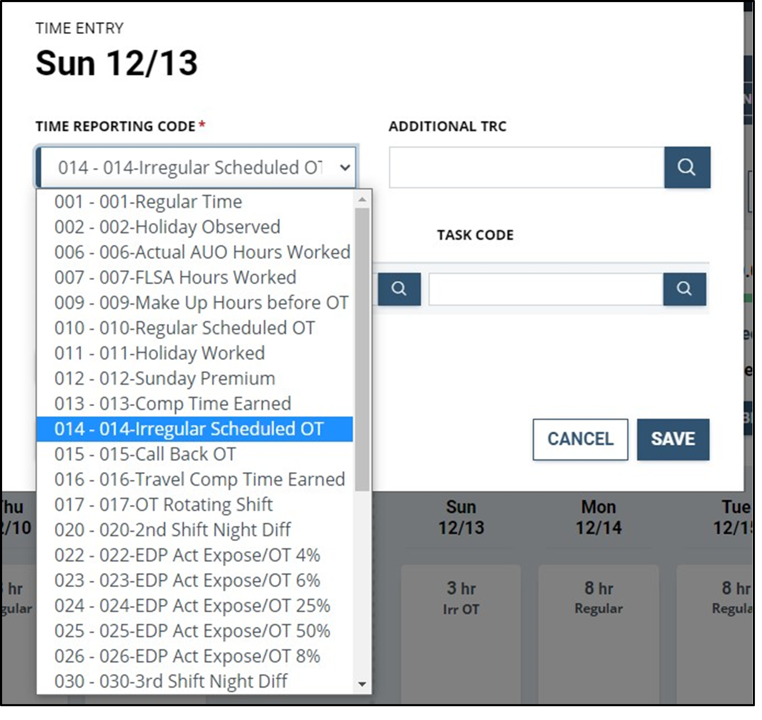Click the left search magnifier beside Task Code
This screenshot has width=762, height=720.
[x=399, y=289]
